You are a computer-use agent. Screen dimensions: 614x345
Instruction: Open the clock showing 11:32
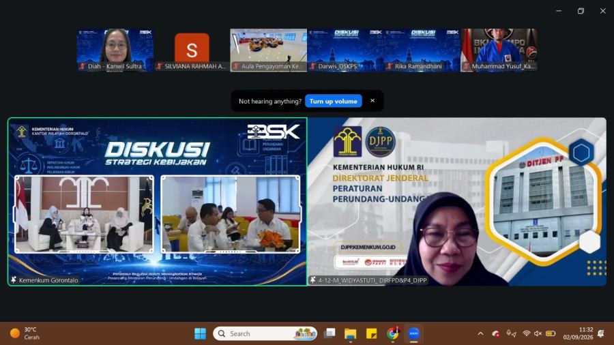point(578,333)
